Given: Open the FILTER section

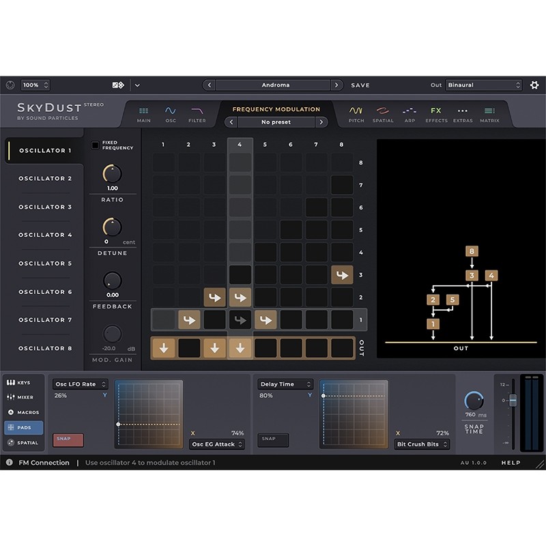Looking at the screenshot, I should [x=197, y=115].
